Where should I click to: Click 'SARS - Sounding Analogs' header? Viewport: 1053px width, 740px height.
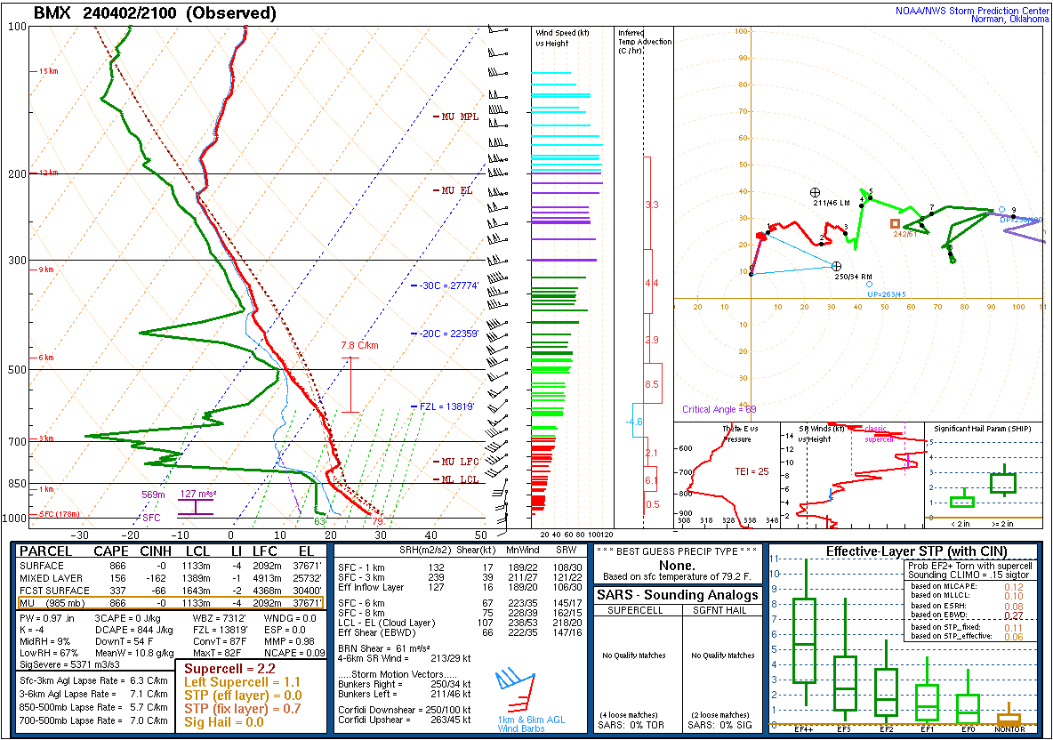click(x=677, y=595)
